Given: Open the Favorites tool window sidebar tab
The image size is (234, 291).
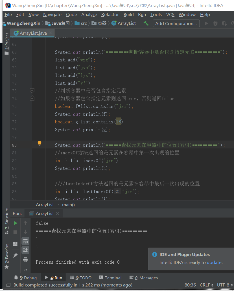Looking at the screenshot, I should tap(7, 256).
